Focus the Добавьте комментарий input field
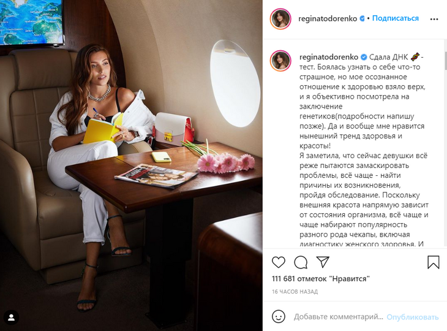The image size is (447, 331). tap(339, 317)
